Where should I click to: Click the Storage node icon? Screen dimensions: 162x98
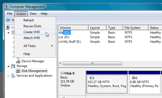(x=13, y=66)
